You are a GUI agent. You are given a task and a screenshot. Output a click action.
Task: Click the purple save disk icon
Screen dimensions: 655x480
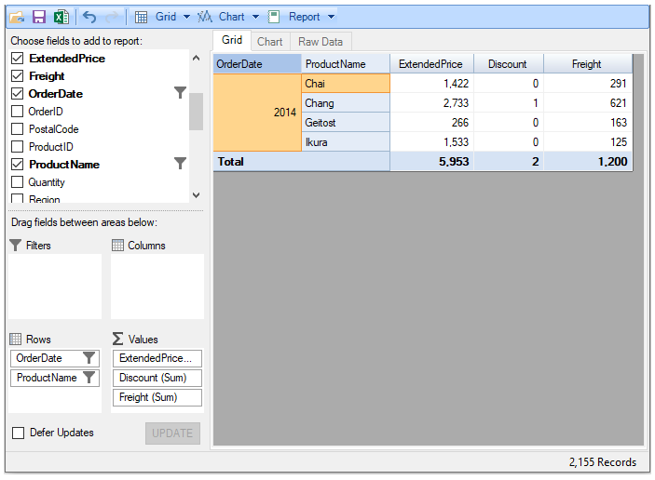(x=39, y=17)
